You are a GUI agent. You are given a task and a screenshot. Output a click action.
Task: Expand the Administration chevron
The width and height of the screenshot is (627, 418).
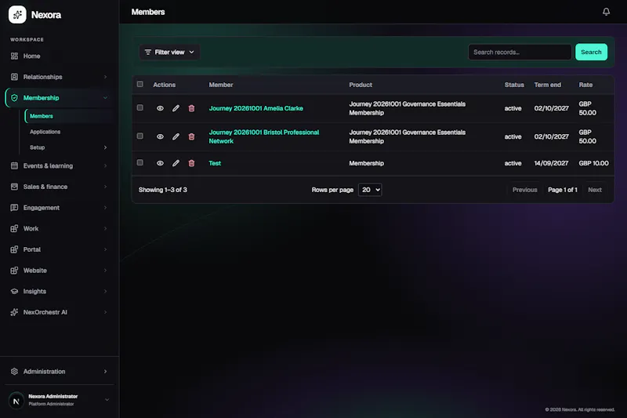[105, 371]
